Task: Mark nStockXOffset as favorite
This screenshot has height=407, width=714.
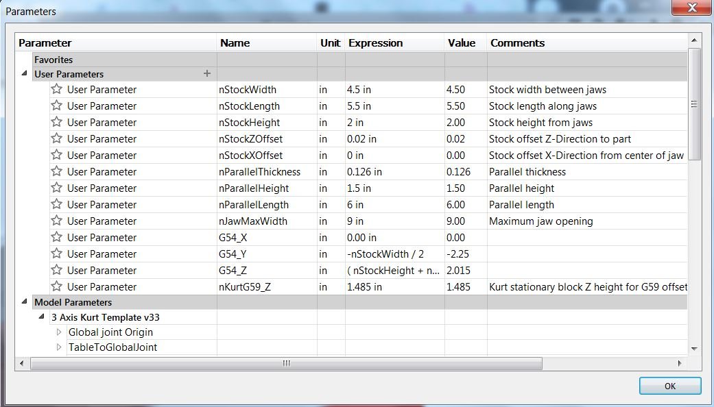Action: [x=56, y=155]
